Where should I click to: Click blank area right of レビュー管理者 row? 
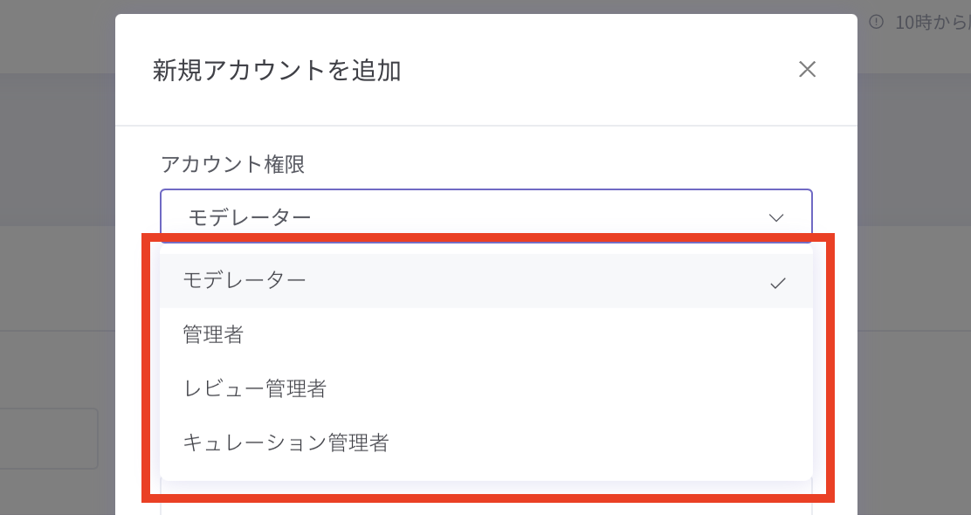pos(568,388)
